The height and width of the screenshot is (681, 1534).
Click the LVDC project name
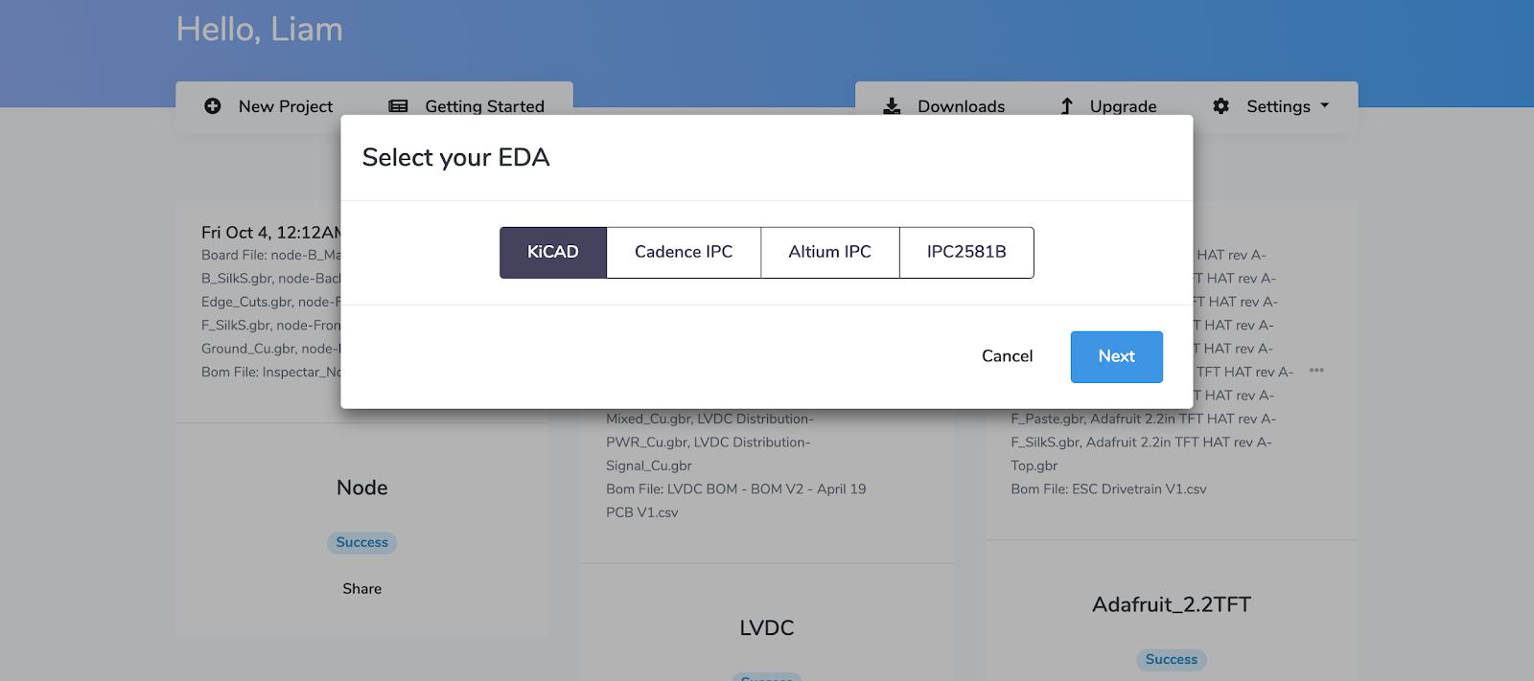coord(766,628)
